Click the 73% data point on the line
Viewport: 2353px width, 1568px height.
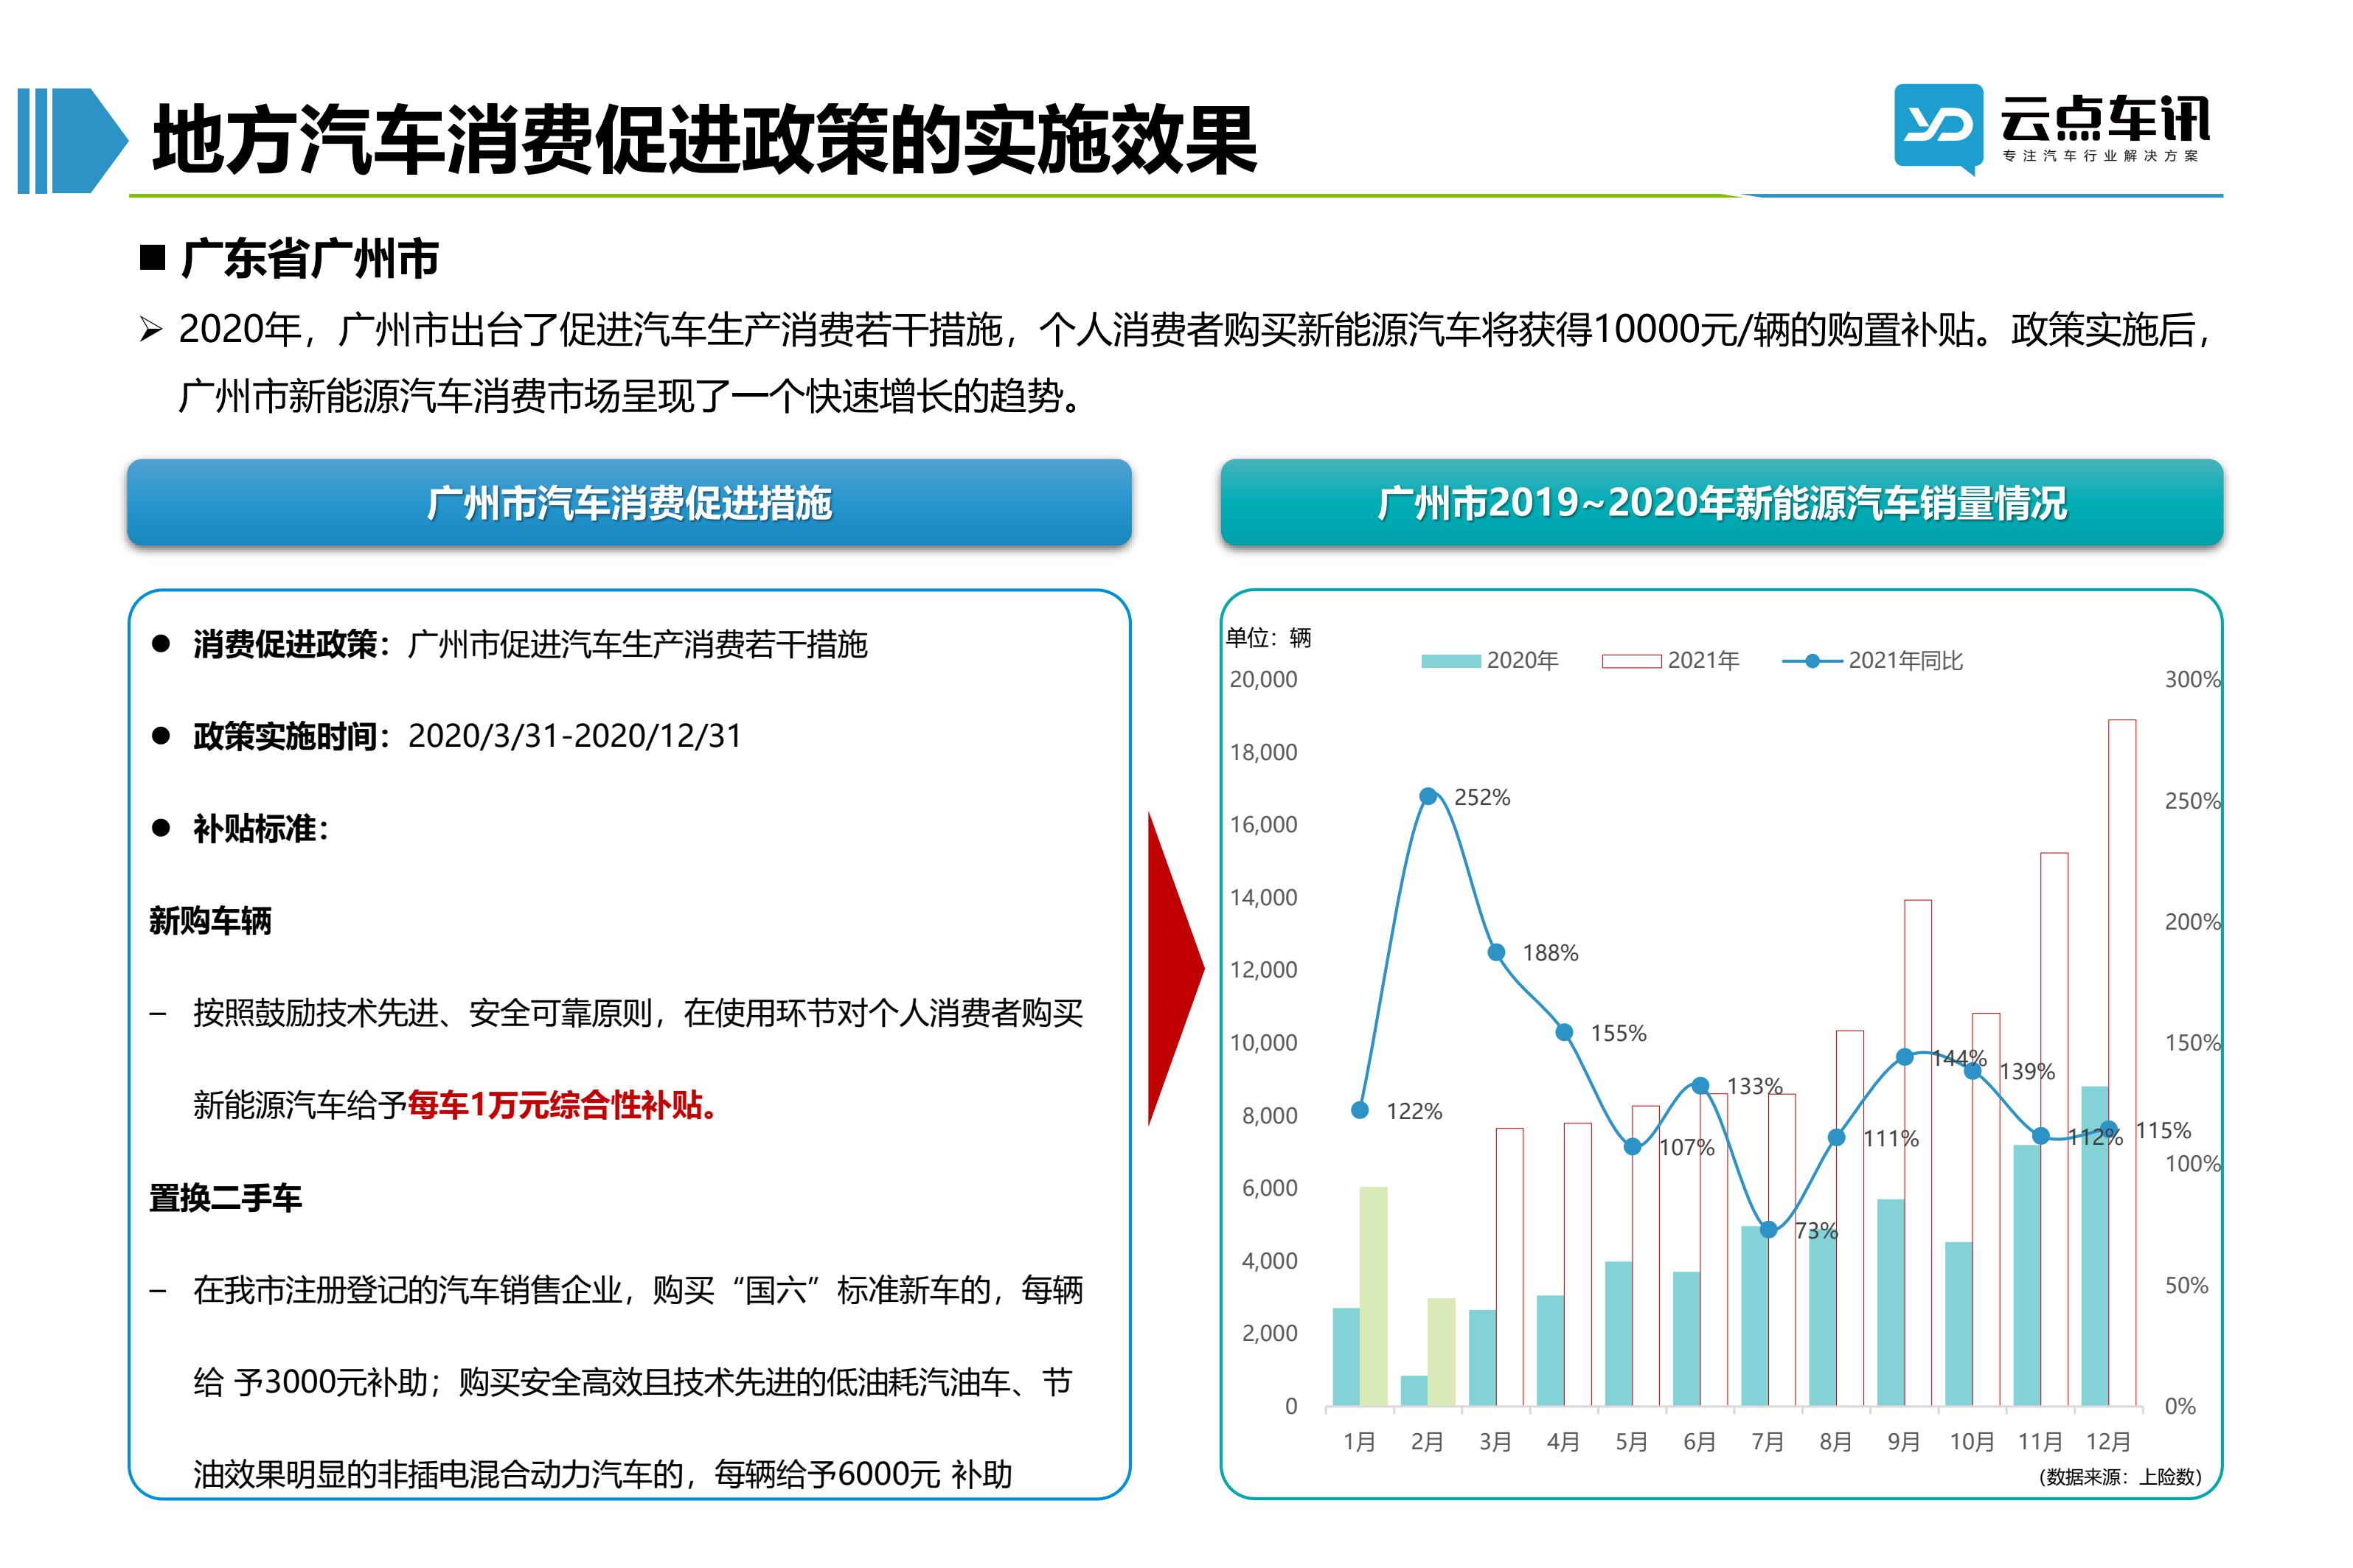point(1768,1229)
